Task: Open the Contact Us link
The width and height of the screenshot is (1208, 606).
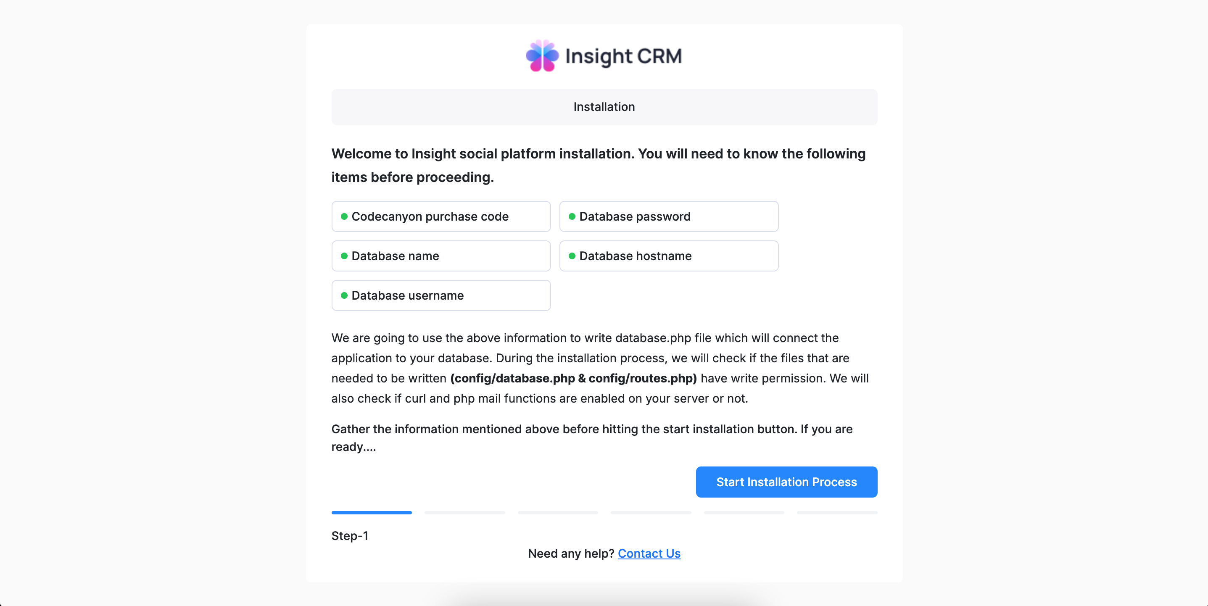Action: (x=649, y=553)
